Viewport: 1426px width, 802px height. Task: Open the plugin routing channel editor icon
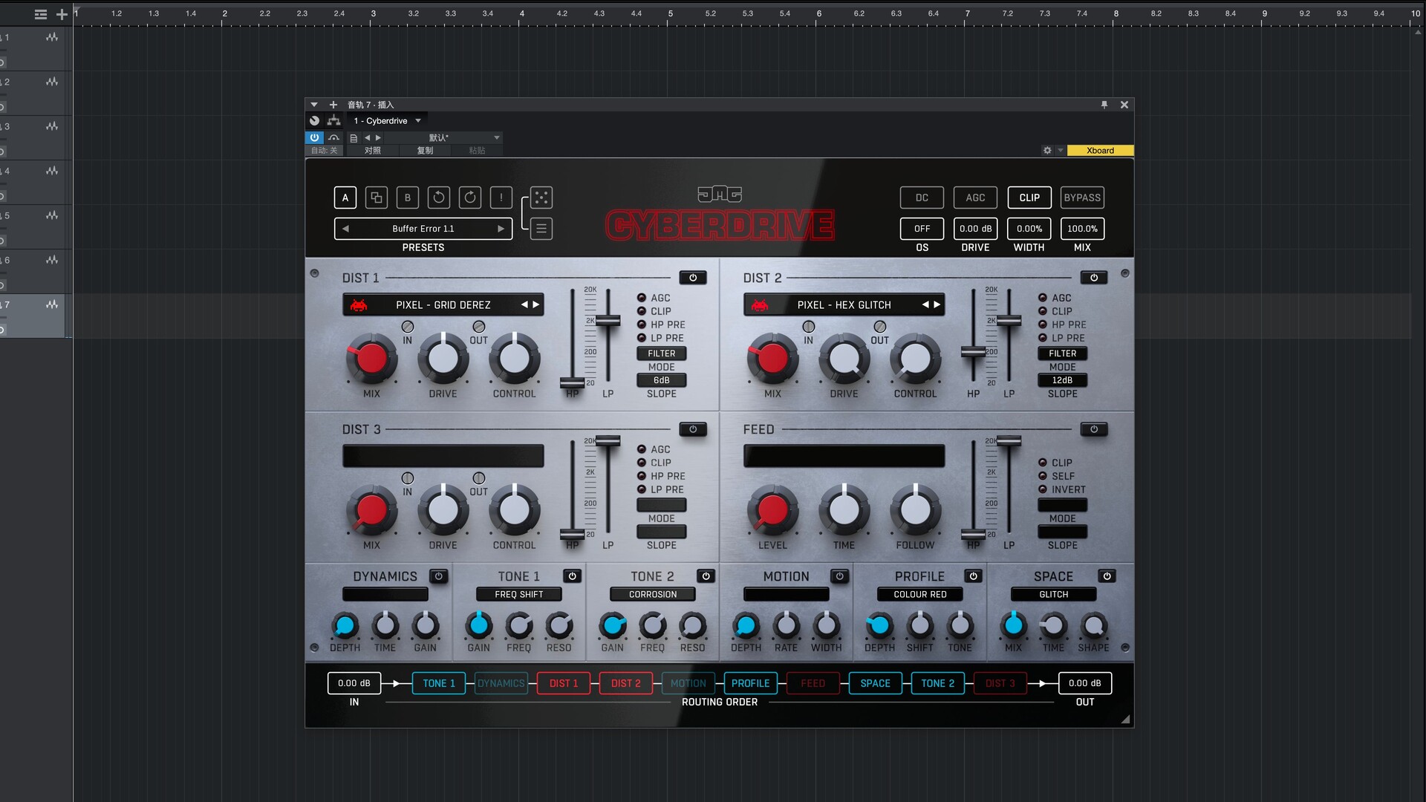(334, 121)
